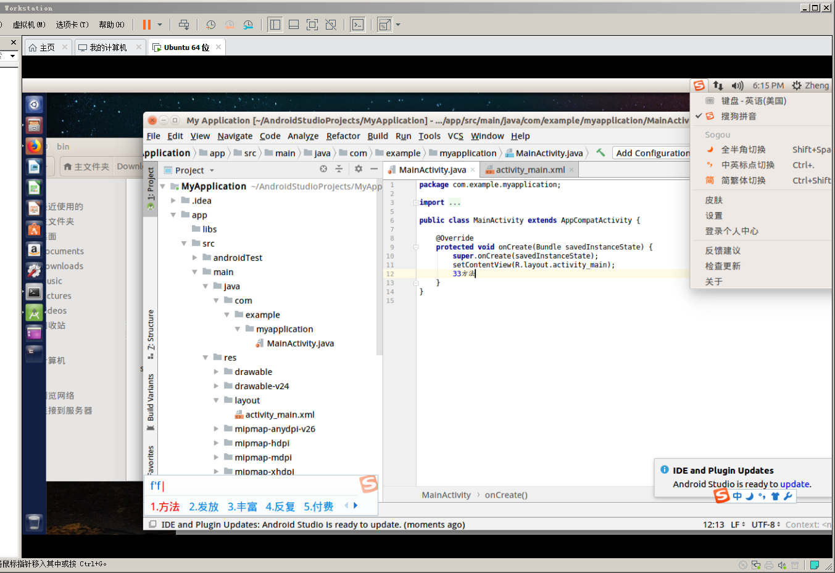Collapse the app folder node
Image resolution: width=835 pixels, height=573 pixels.
tap(173, 215)
